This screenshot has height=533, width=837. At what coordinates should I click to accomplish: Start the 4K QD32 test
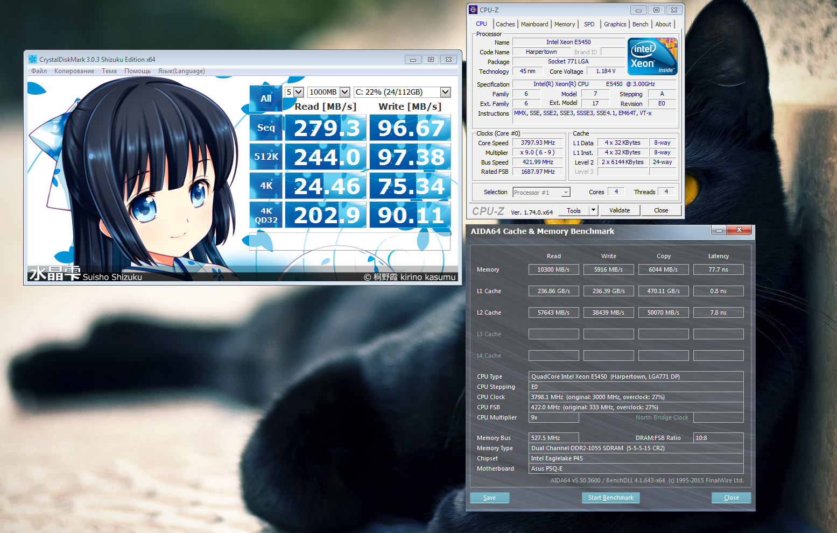click(266, 215)
